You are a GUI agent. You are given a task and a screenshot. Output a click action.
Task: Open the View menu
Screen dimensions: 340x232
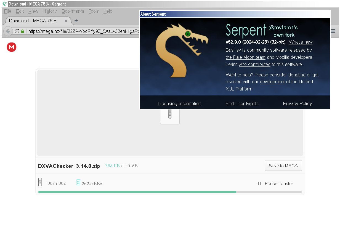[33, 11]
